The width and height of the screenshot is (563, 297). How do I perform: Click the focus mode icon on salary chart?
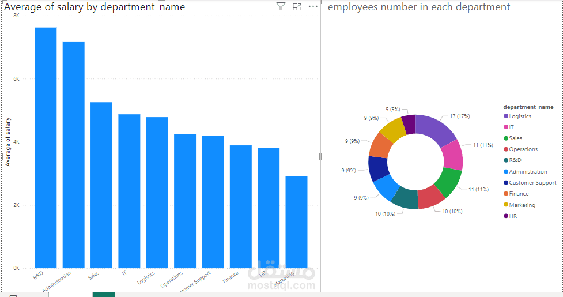[297, 7]
